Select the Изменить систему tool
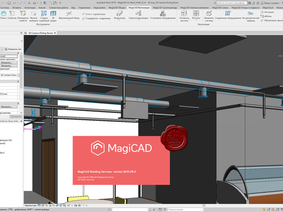283x212 pixels. pos(209,16)
